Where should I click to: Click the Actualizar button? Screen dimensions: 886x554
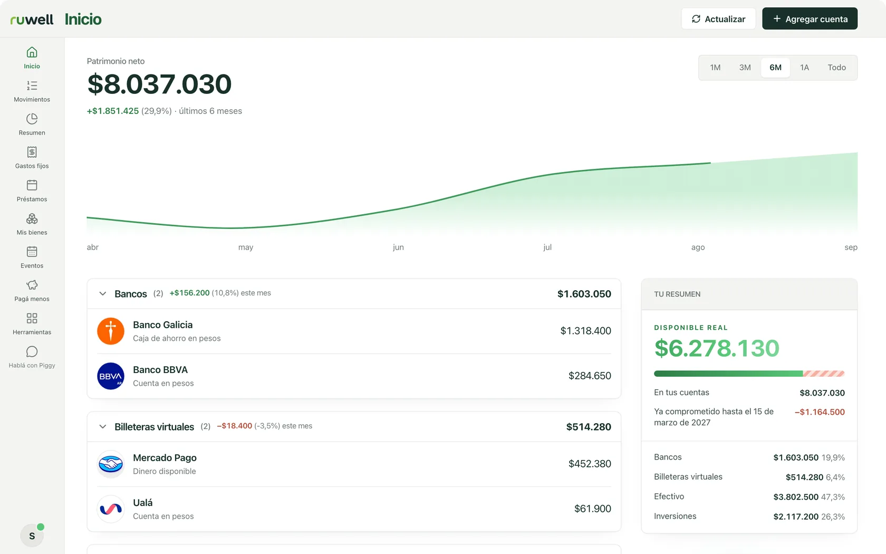718,19
